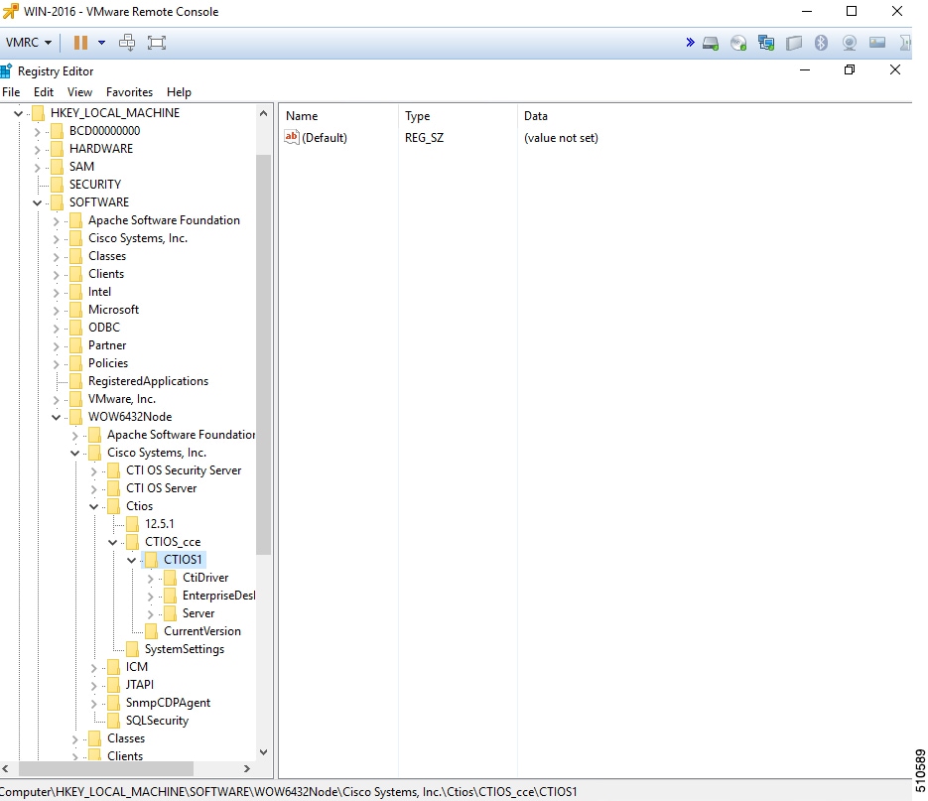Select the Bluetooth device icon
Image resolution: width=928 pixels, height=801 pixels.
click(821, 43)
